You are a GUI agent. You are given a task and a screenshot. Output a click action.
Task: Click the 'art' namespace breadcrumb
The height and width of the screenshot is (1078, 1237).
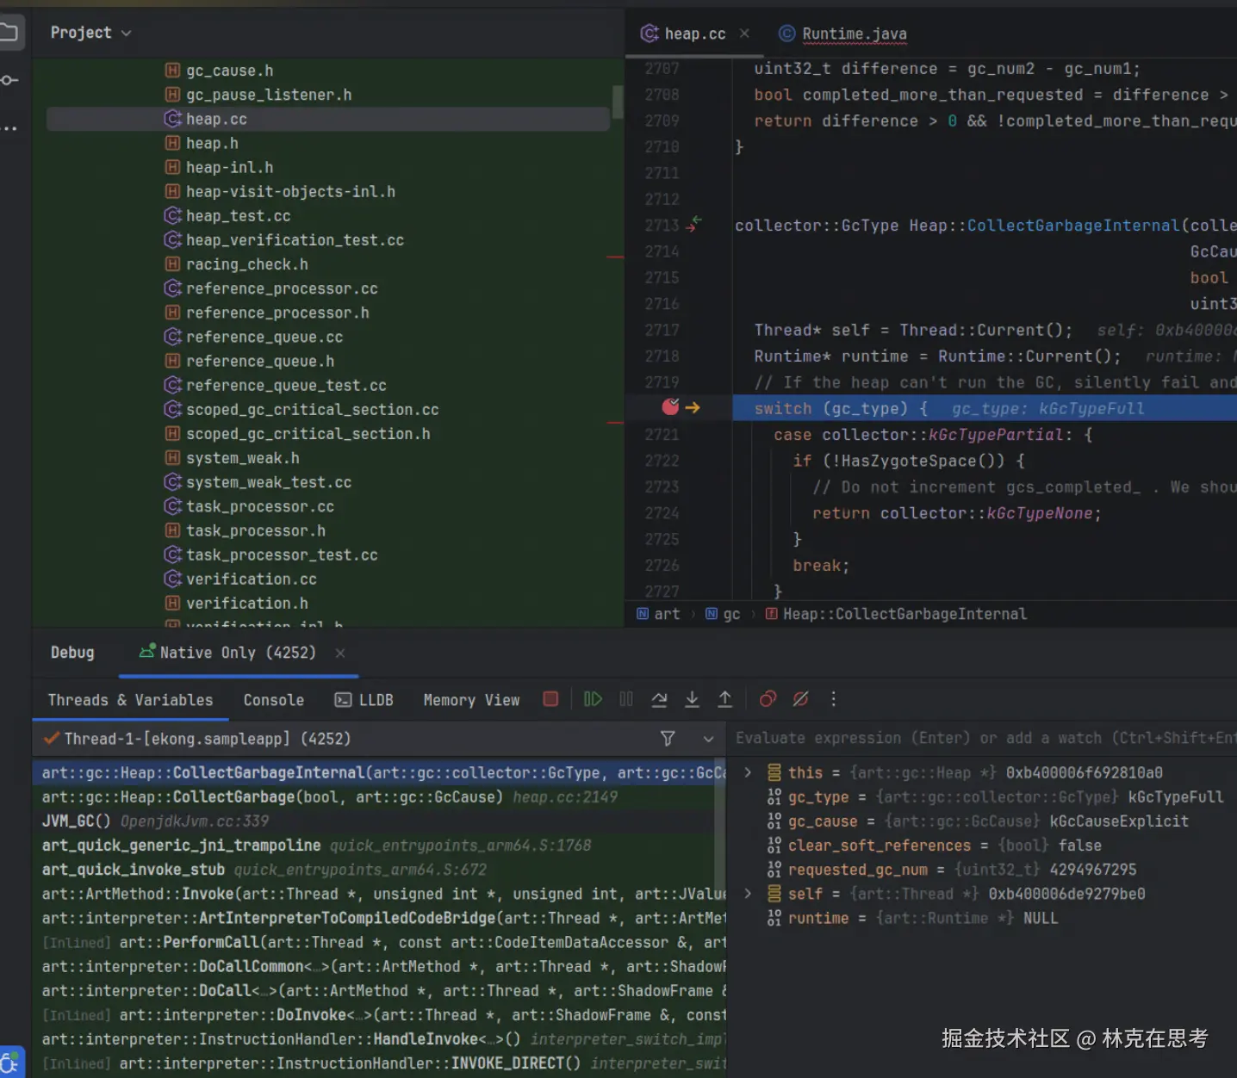tap(658, 614)
